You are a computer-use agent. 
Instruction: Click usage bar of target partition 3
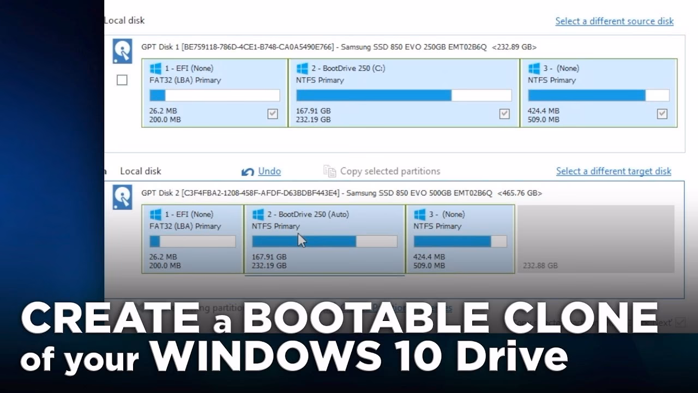460,241
